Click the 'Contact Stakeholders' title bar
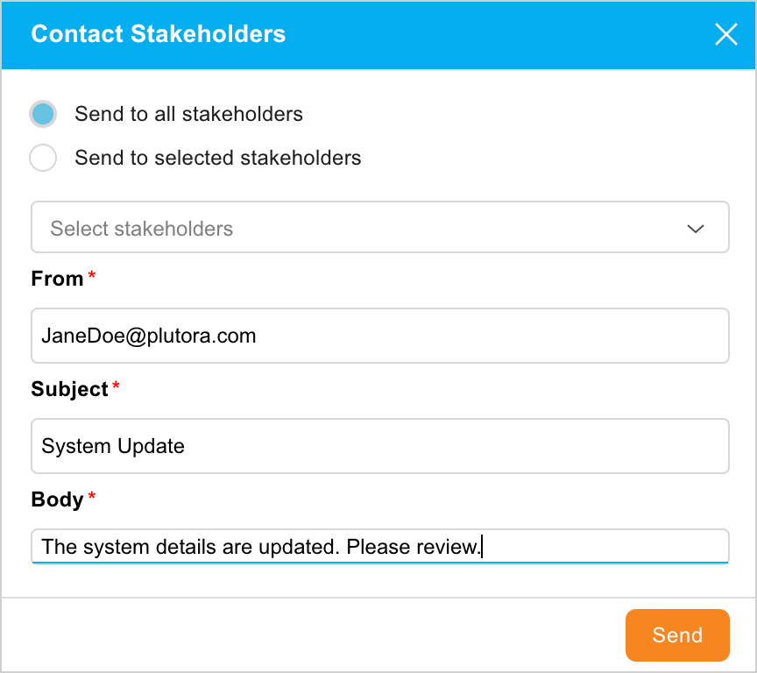Viewport: 757px width, 673px height. 158,34
